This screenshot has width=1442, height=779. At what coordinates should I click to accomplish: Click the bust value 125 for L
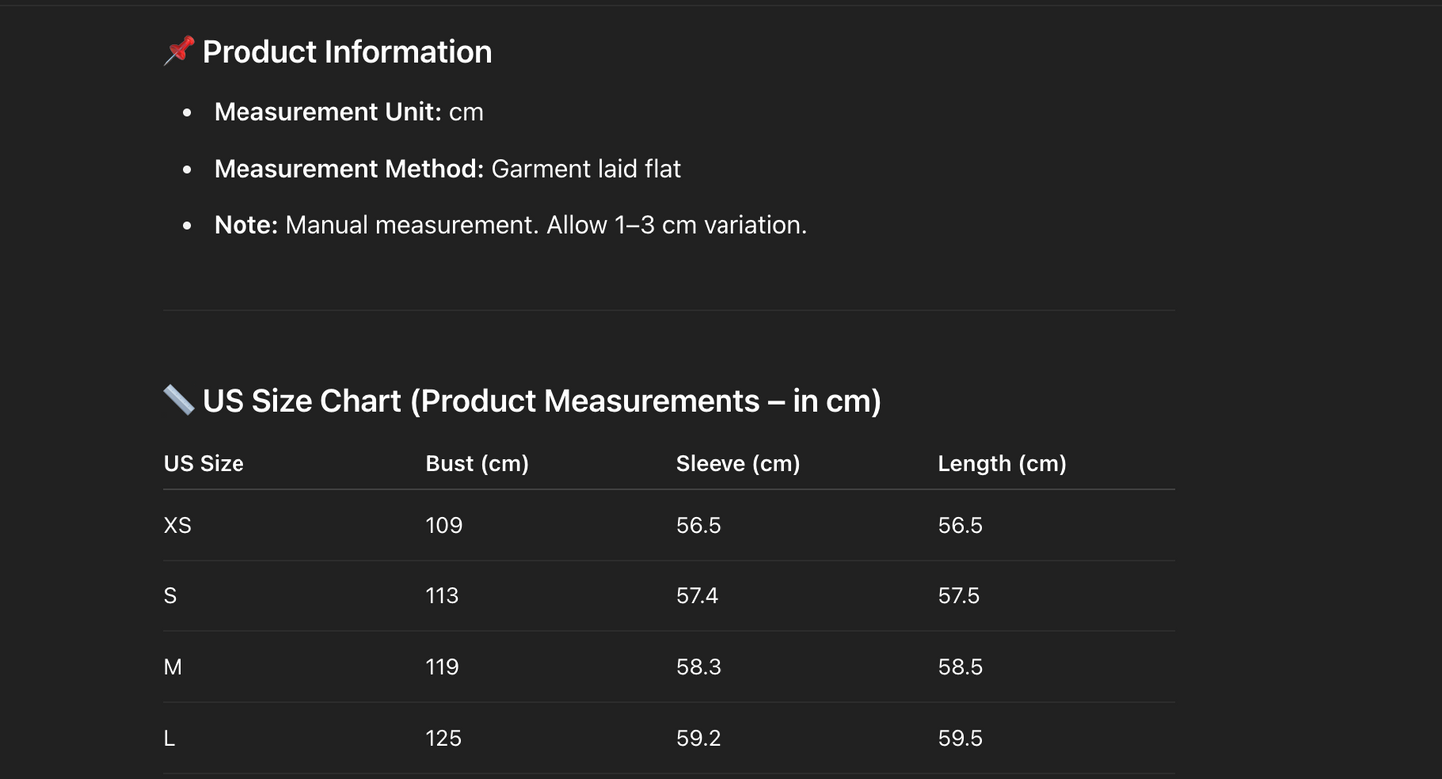click(x=443, y=739)
